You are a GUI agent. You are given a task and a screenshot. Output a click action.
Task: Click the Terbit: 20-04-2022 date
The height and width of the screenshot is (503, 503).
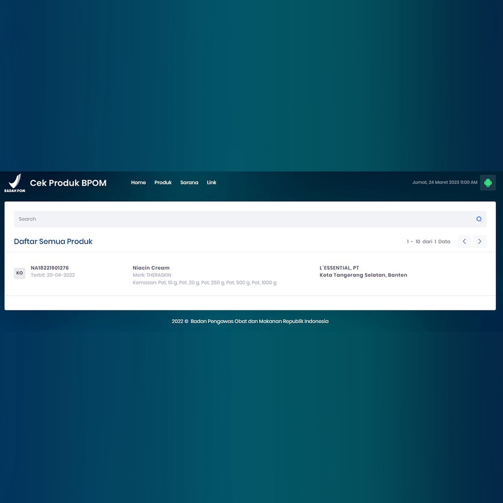click(53, 275)
